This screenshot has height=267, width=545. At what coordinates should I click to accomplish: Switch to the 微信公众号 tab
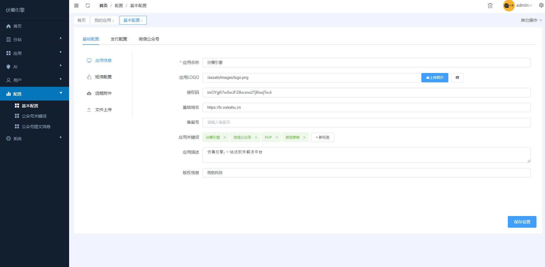click(149, 39)
